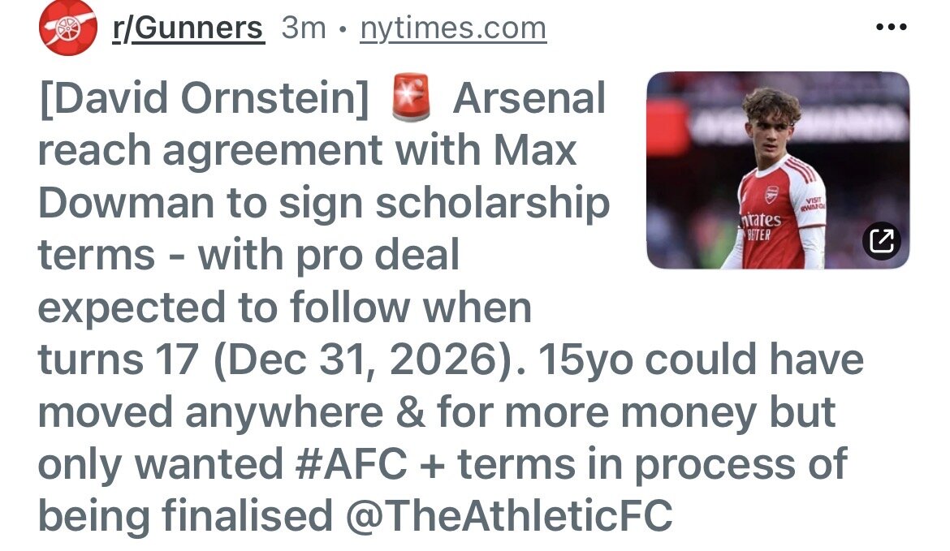Open the nytimes.com source link
Viewport: 950px width, 551px height.
point(453,28)
